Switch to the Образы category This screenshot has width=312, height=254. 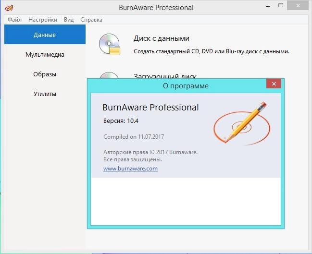click(x=45, y=74)
